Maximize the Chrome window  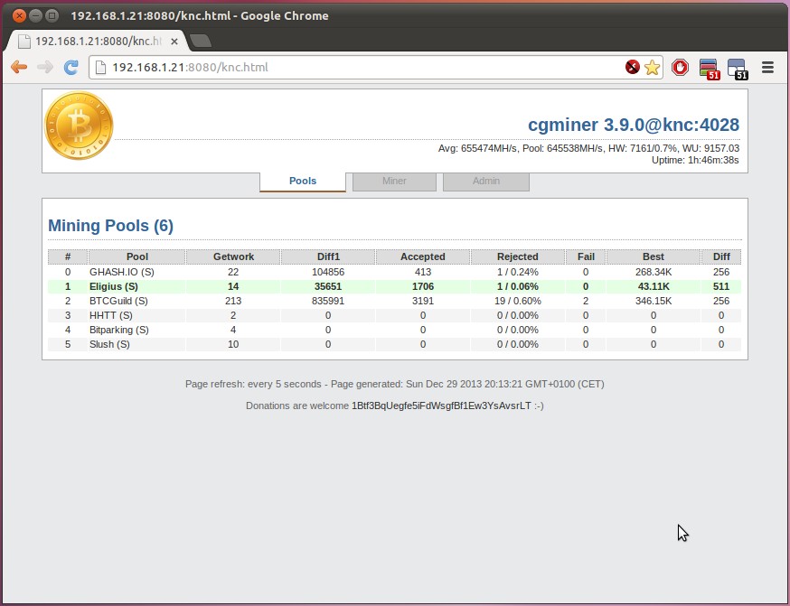(52, 15)
